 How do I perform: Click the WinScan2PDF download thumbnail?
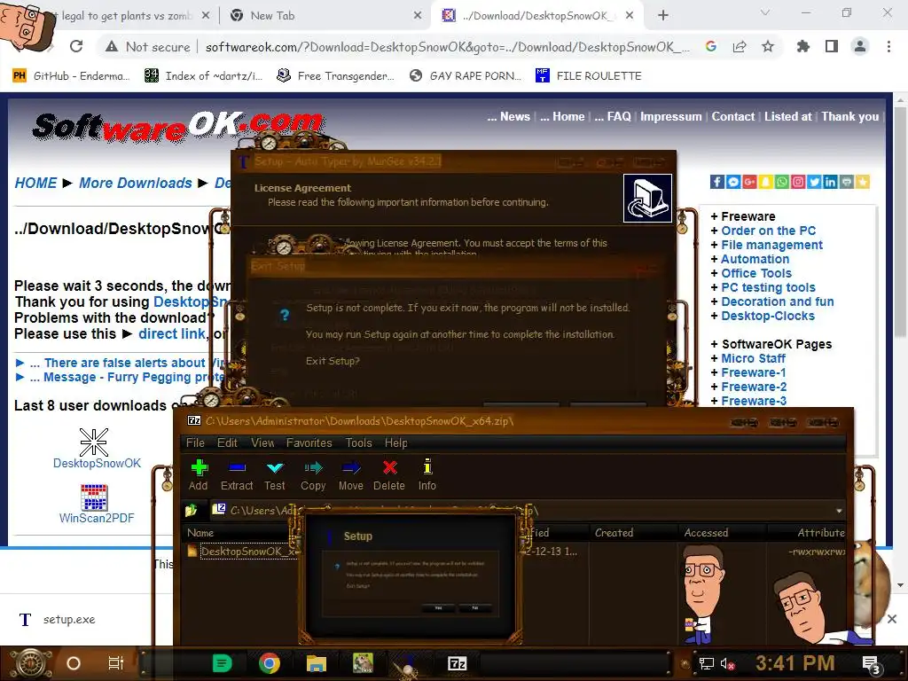pos(94,497)
